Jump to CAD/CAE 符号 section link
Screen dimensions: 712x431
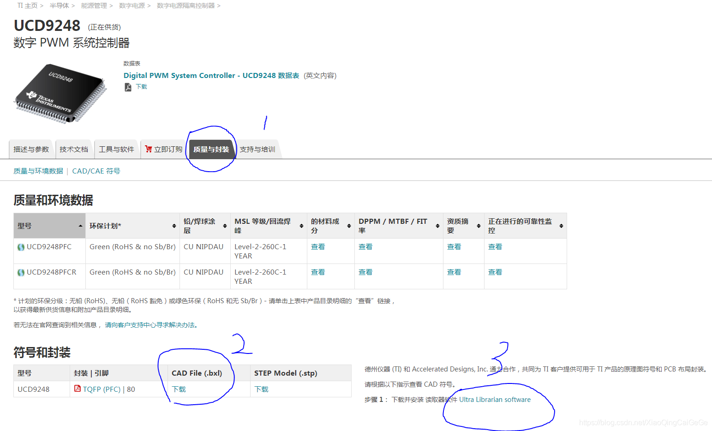96,171
